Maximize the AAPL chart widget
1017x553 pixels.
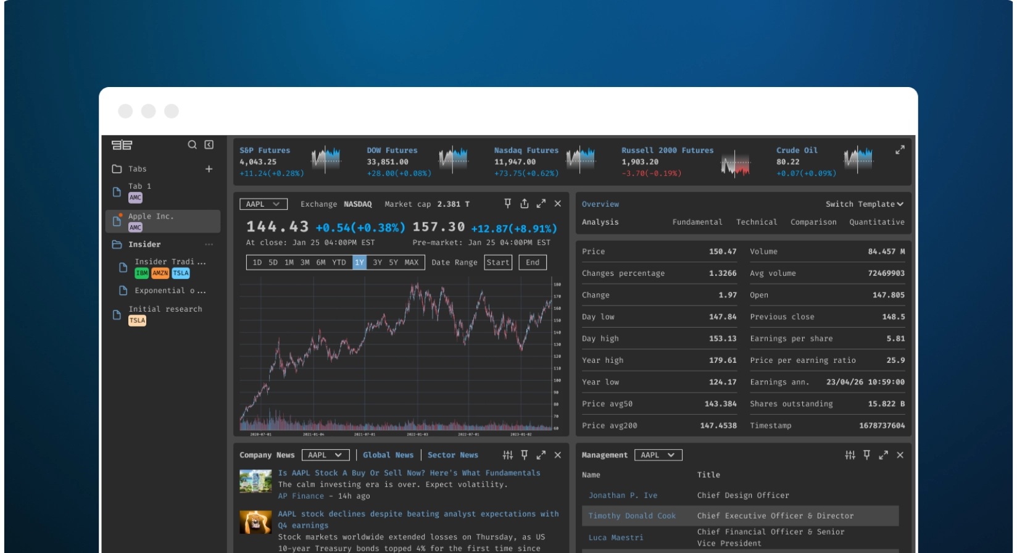click(x=541, y=204)
